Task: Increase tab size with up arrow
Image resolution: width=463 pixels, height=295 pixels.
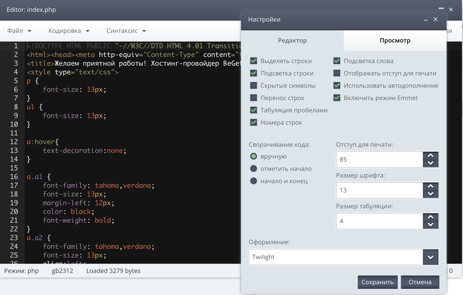Action: click(431, 217)
